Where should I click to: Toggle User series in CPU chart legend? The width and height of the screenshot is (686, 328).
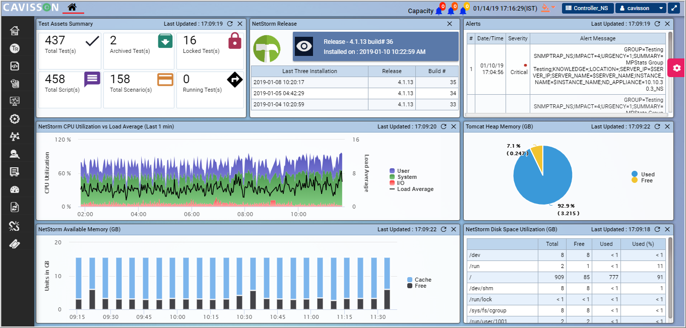403,171
